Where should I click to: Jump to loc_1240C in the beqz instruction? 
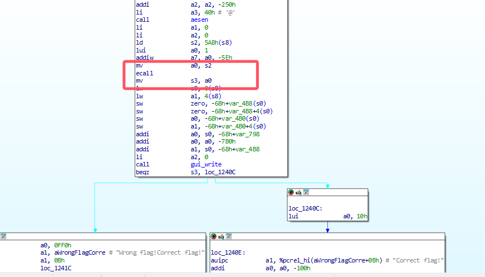(220, 172)
